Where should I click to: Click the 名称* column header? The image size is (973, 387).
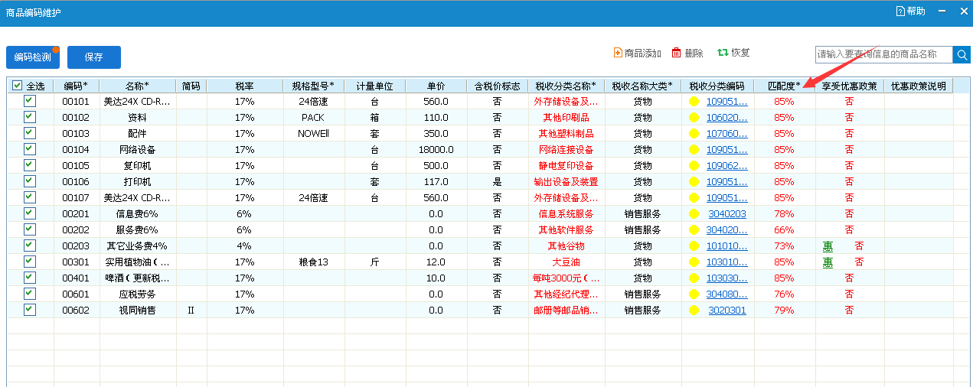(137, 86)
